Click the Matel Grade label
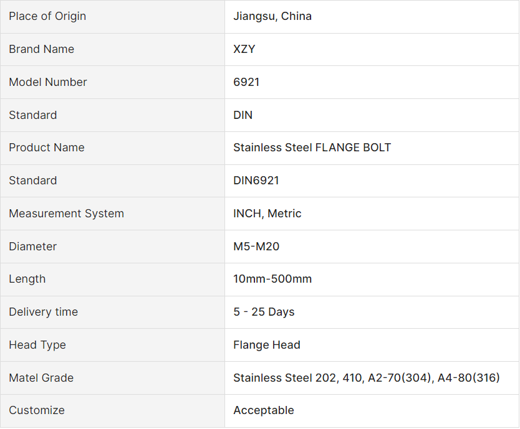 click(x=41, y=378)
